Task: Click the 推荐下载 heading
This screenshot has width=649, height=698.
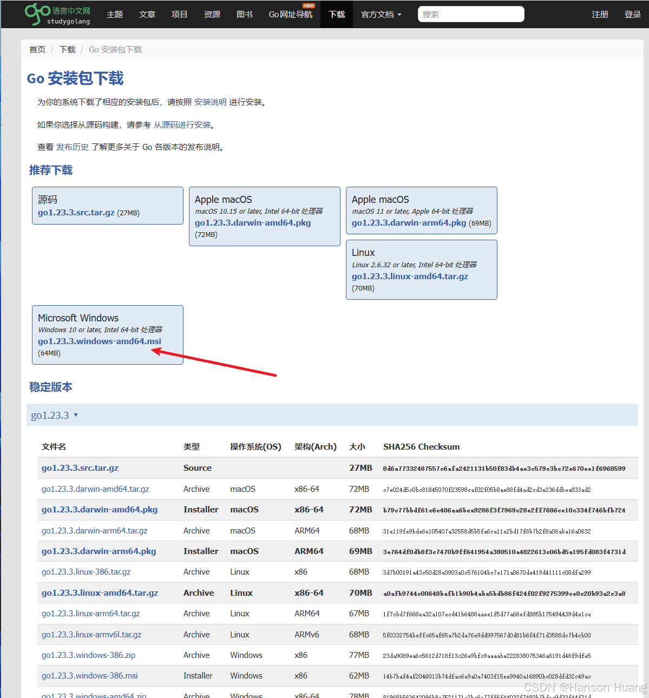Action: pyautogui.click(x=51, y=170)
